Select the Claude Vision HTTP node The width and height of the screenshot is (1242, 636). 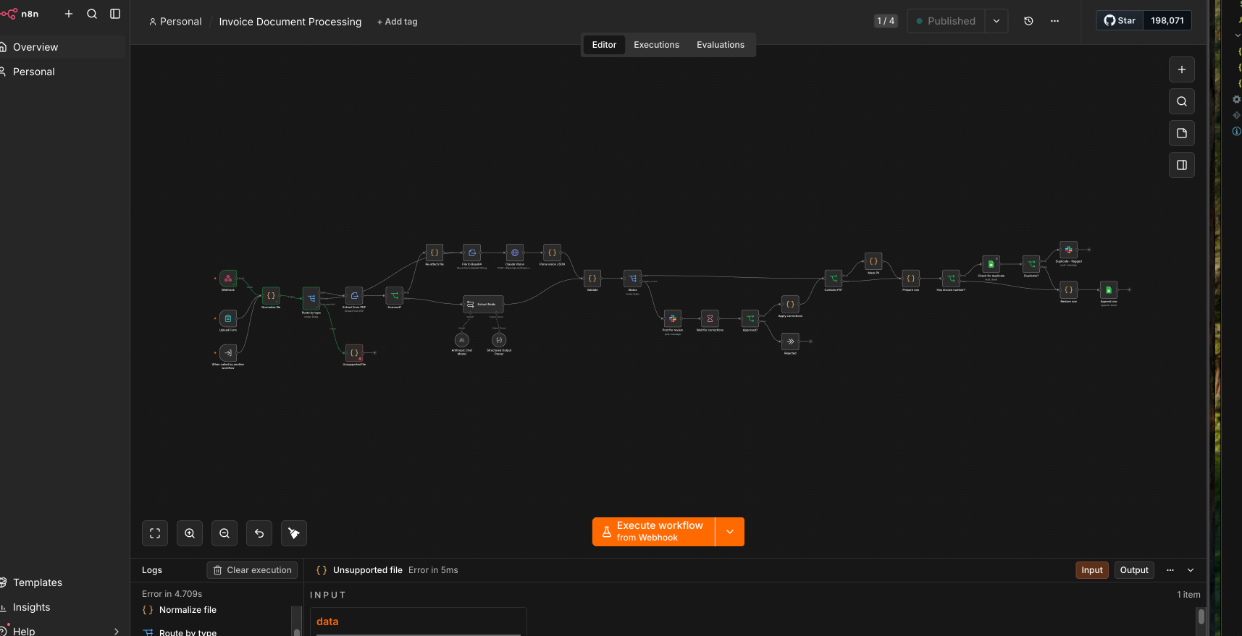pyautogui.click(x=515, y=253)
